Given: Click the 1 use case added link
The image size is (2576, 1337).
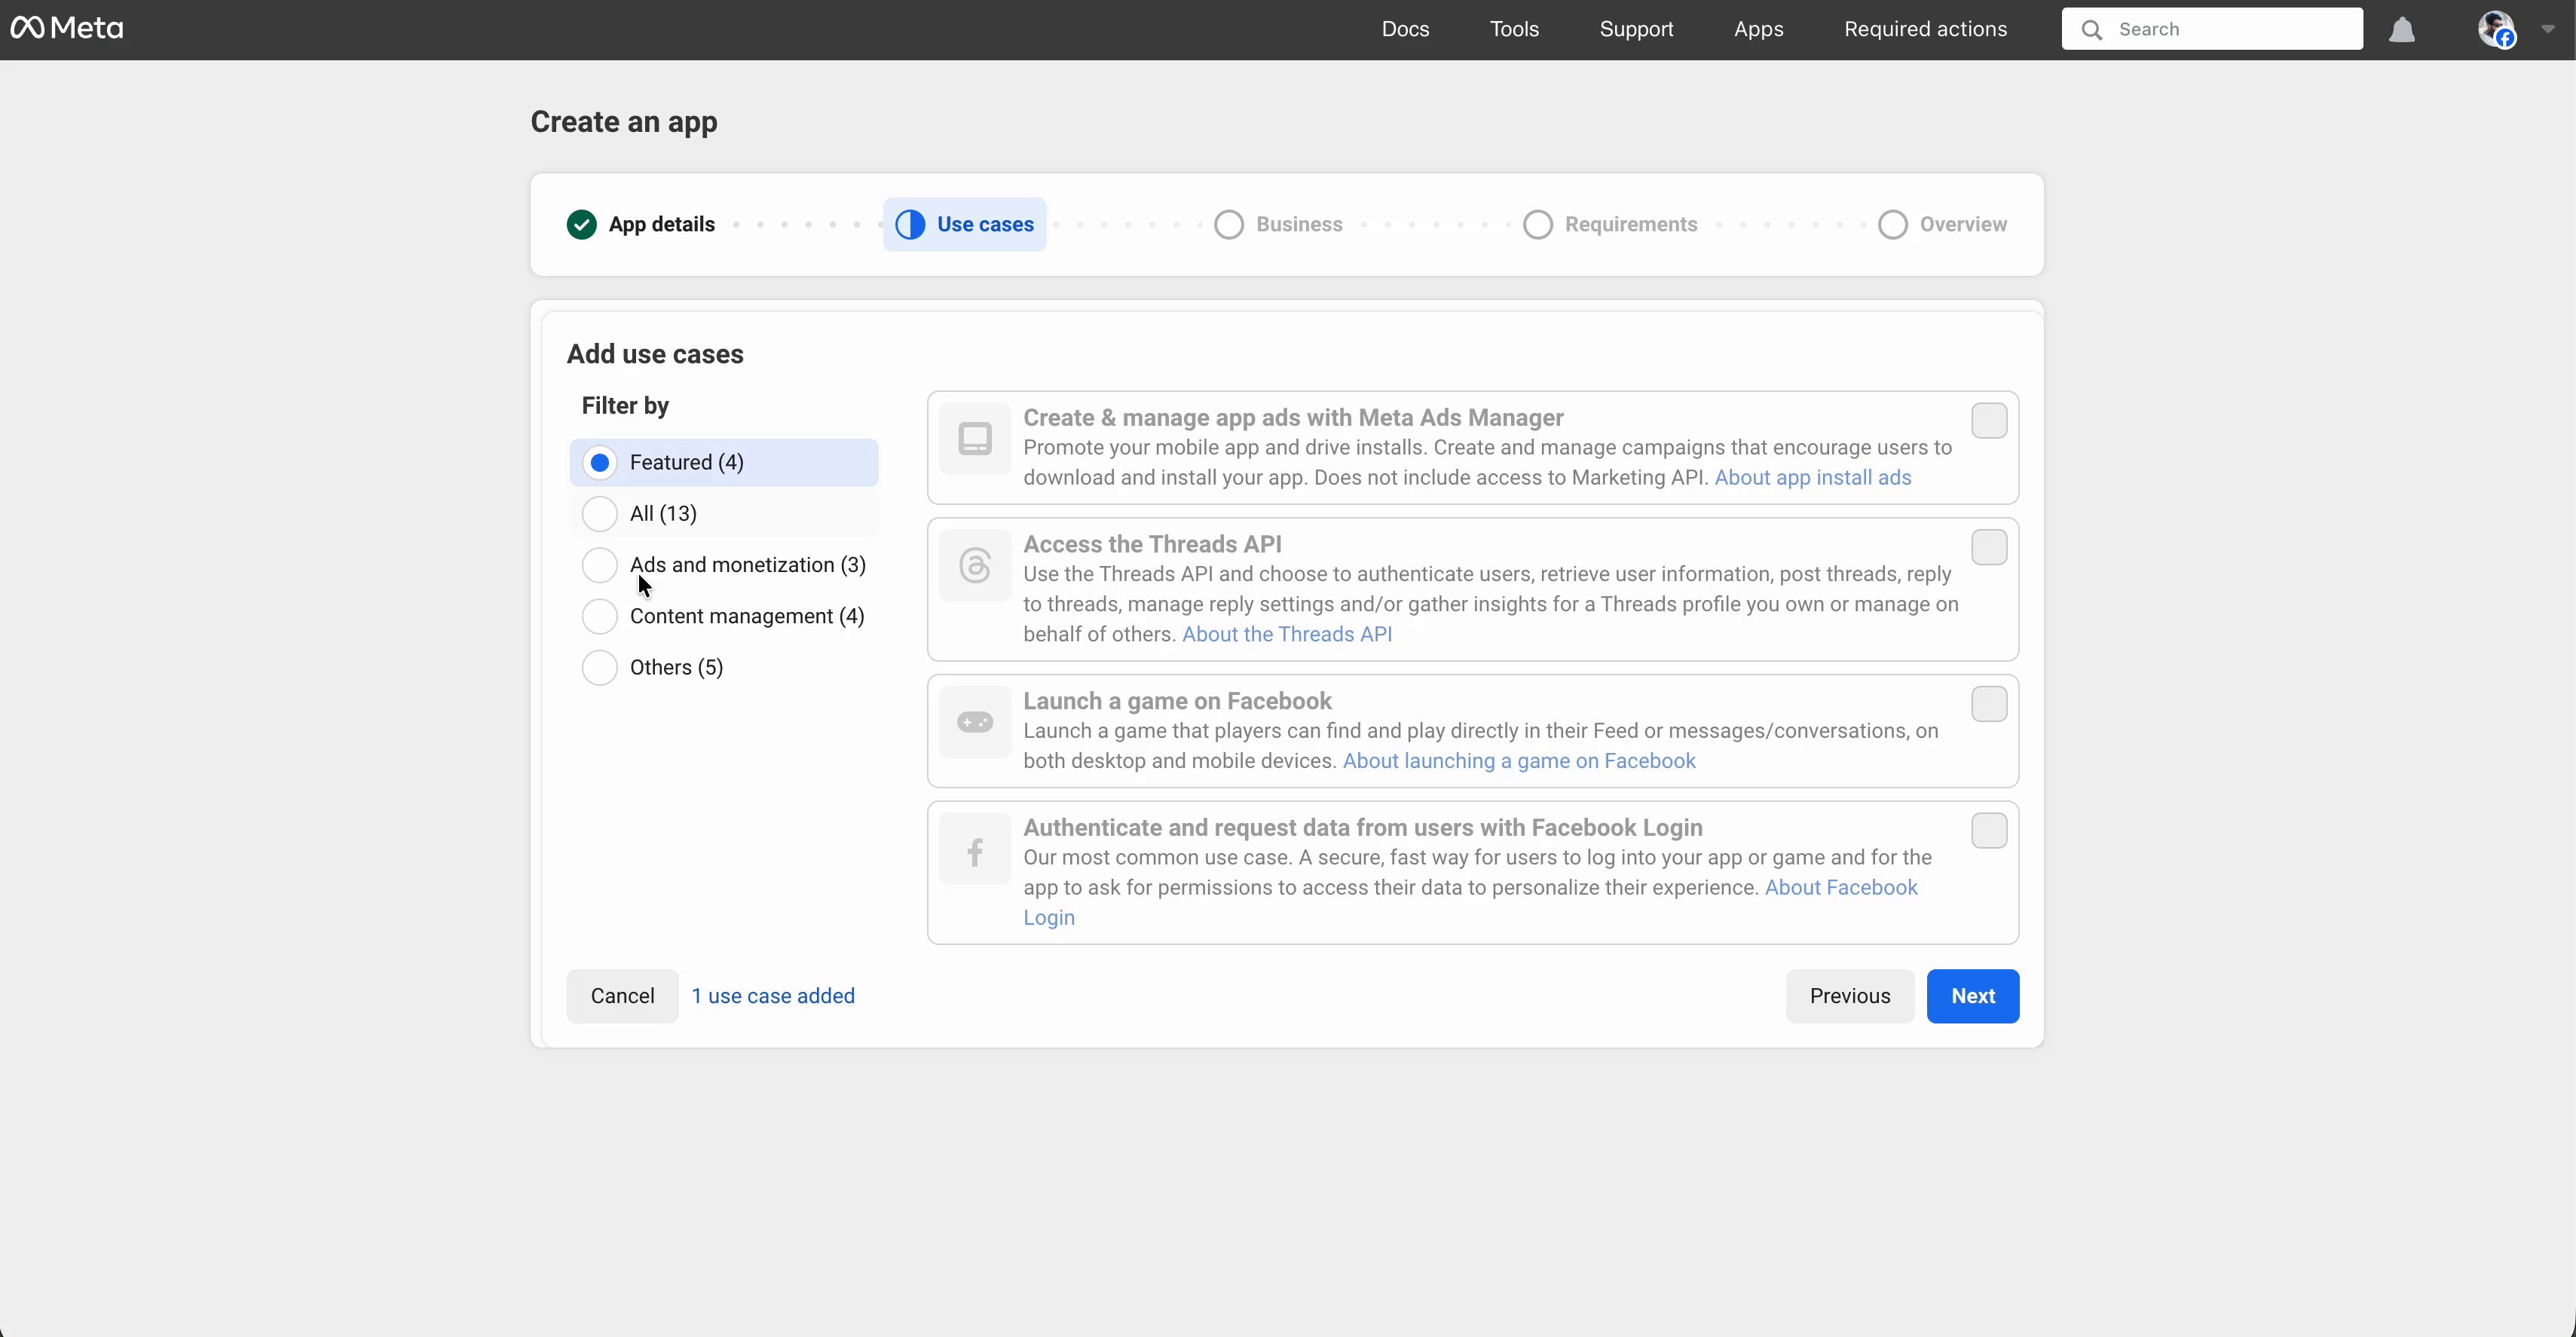Looking at the screenshot, I should point(773,996).
